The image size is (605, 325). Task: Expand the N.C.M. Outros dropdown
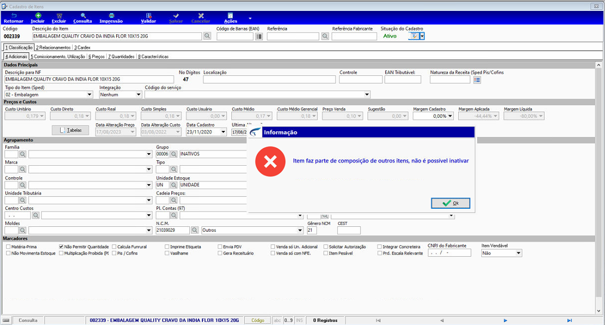[x=300, y=230]
